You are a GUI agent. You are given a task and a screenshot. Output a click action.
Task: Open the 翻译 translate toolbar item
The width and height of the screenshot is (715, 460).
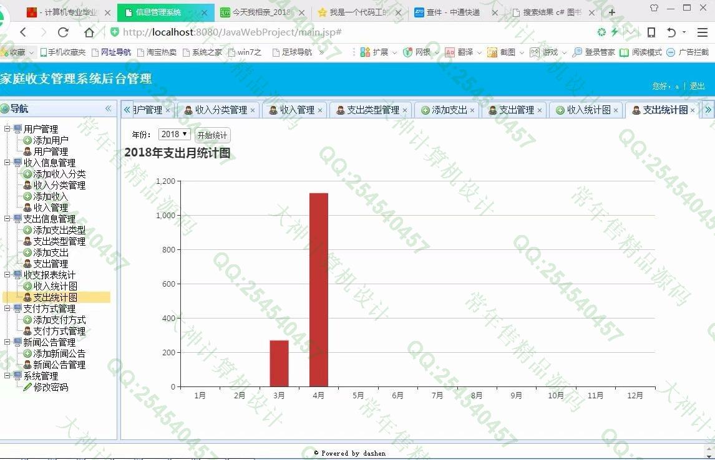464,52
